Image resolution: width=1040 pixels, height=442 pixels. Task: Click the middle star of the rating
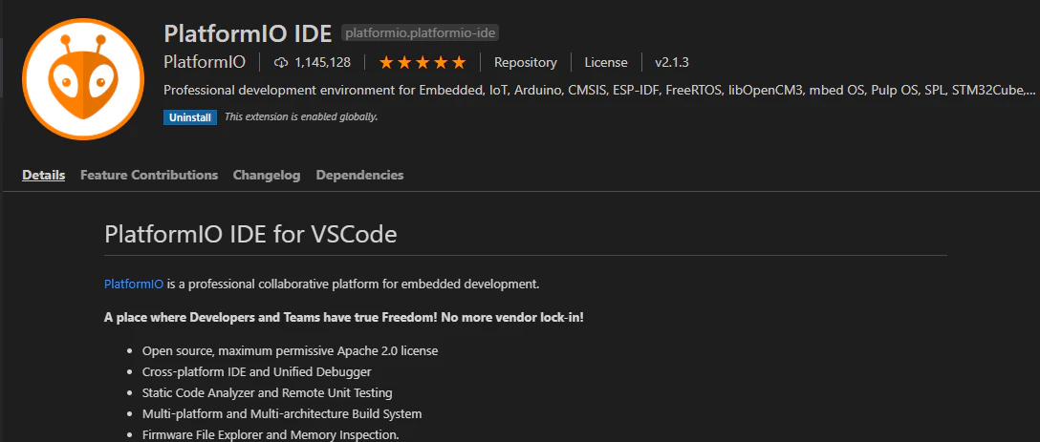click(x=422, y=62)
